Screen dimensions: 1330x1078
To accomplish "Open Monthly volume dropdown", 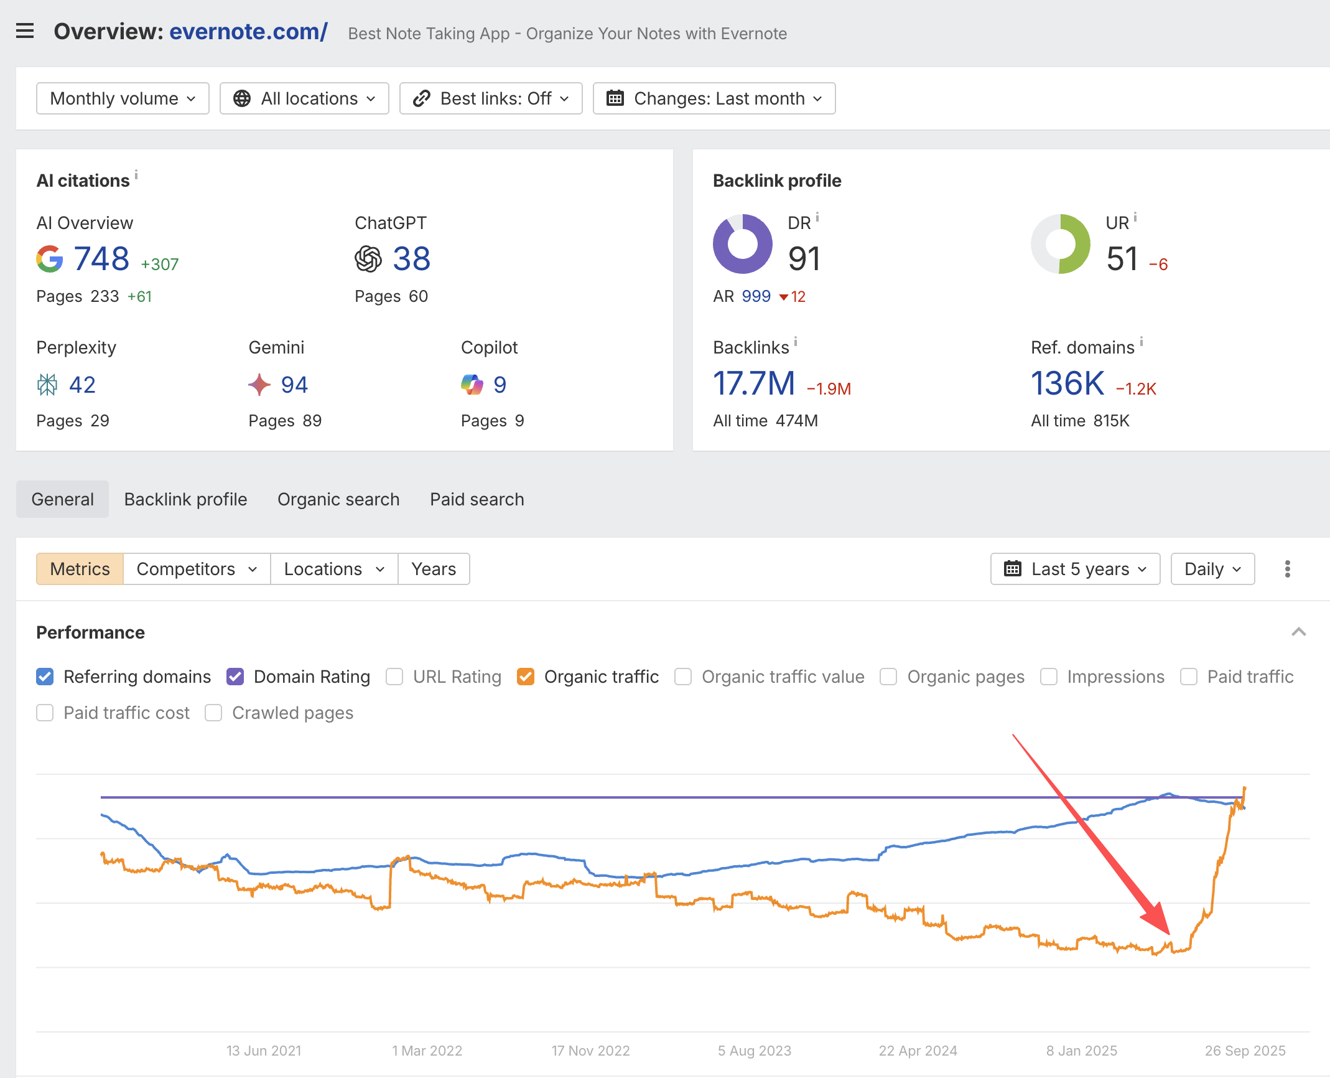I will (x=123, y=98).
